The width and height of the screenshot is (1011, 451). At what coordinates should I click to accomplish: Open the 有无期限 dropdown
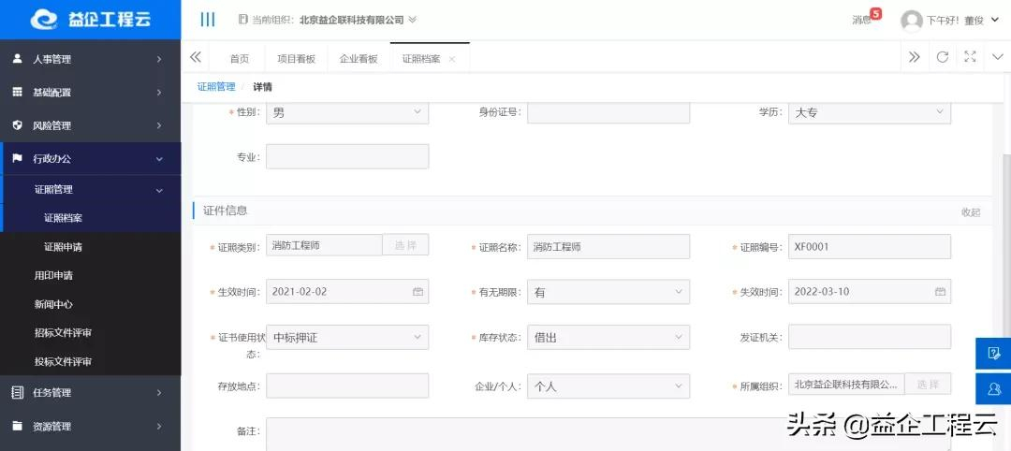pyautogui.click(x=608, y=292)
